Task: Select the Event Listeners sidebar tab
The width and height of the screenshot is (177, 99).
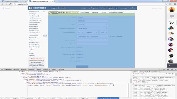Action: (x=154, y=72)
